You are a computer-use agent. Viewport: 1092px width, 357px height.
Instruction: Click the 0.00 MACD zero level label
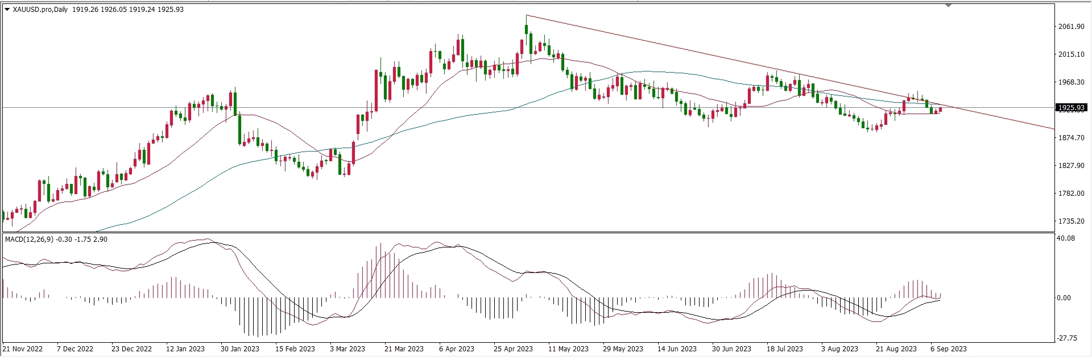1064,298
